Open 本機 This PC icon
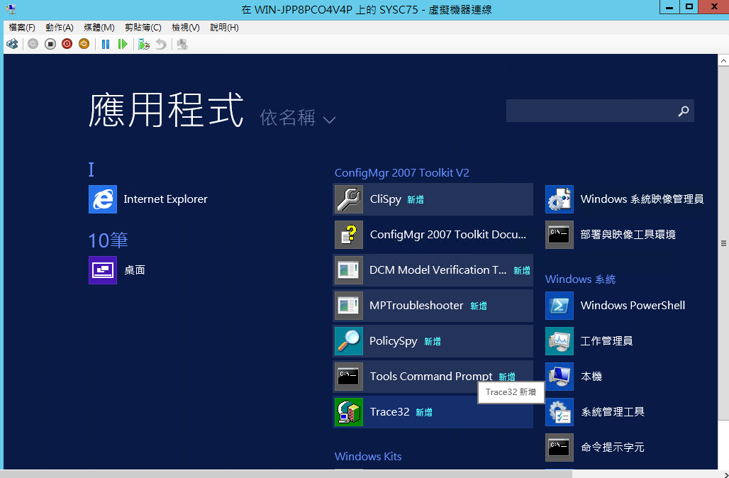Viewport: 729px width, 478px height. (560, 376)
